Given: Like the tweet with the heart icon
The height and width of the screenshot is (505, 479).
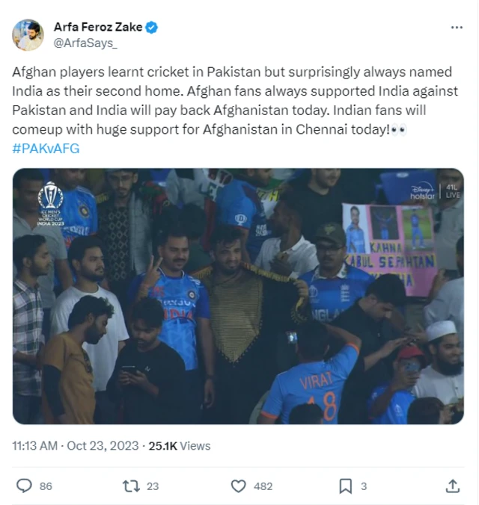Looking at the screenshot, I should 238,486.
